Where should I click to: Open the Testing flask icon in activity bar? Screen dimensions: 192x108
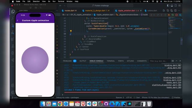(x=13, y=46)
